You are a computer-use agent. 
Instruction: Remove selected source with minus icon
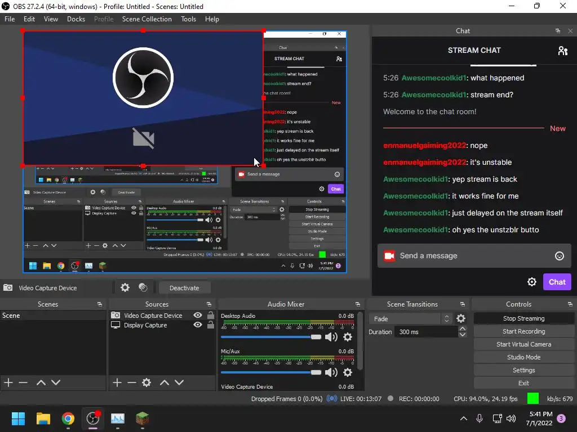point(132,382)
